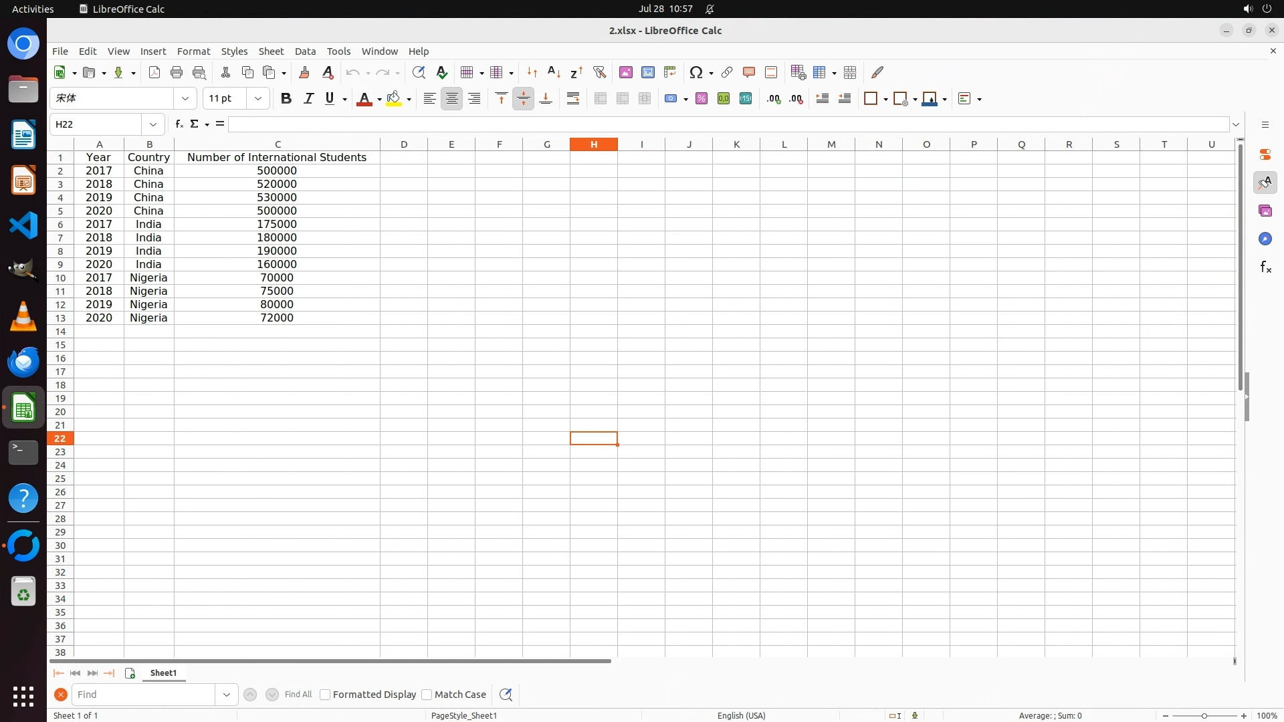Image resolution: width=1284 pixels, height=722 pixels.
Task: Open the Function Wizard beside the formula bar
Action: 179,124
